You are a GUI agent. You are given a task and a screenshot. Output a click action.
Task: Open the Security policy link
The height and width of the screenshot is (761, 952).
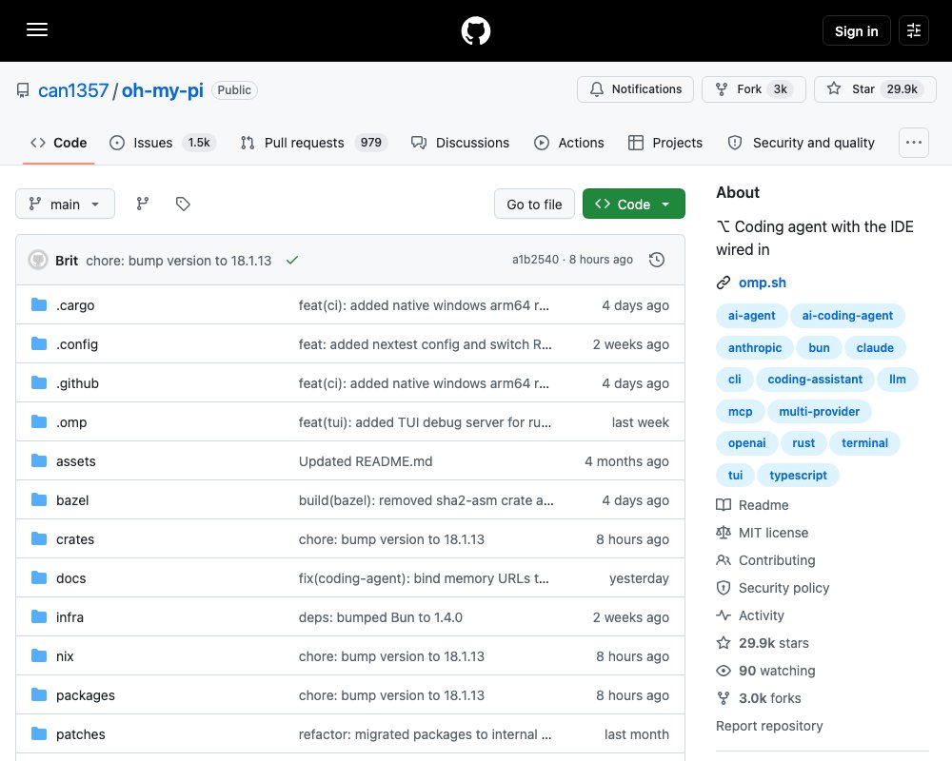click(x=773, y=588)
